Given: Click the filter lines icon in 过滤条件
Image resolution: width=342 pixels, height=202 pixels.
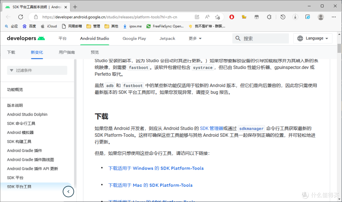Looking at the screenshot, I should (12, 70).
